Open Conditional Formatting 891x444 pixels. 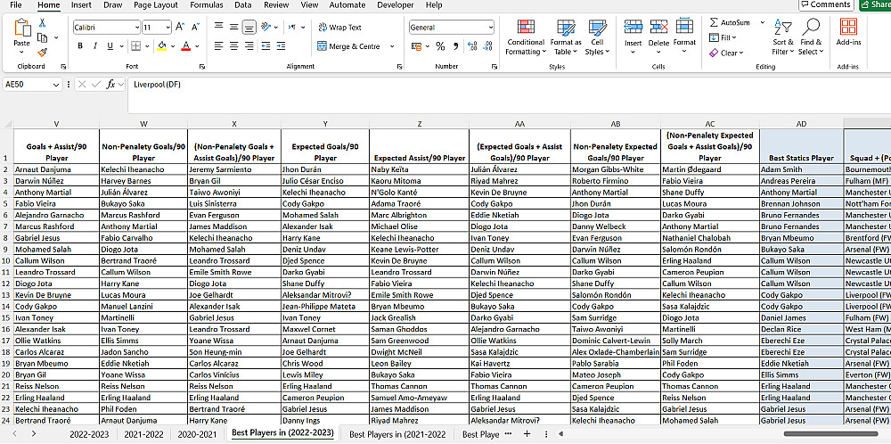(x=526, y=37)
